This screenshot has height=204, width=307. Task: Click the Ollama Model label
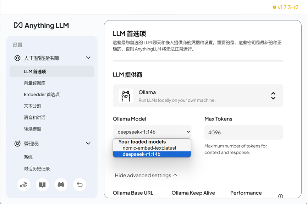(130, 119)
